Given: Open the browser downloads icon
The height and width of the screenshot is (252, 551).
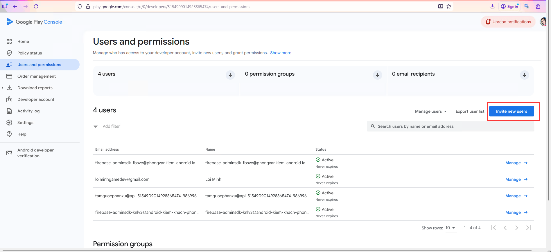Looking at the screenshot, I should [492, 6].
